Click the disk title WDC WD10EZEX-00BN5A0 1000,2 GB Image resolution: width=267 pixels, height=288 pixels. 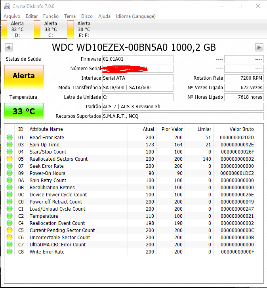134,47
